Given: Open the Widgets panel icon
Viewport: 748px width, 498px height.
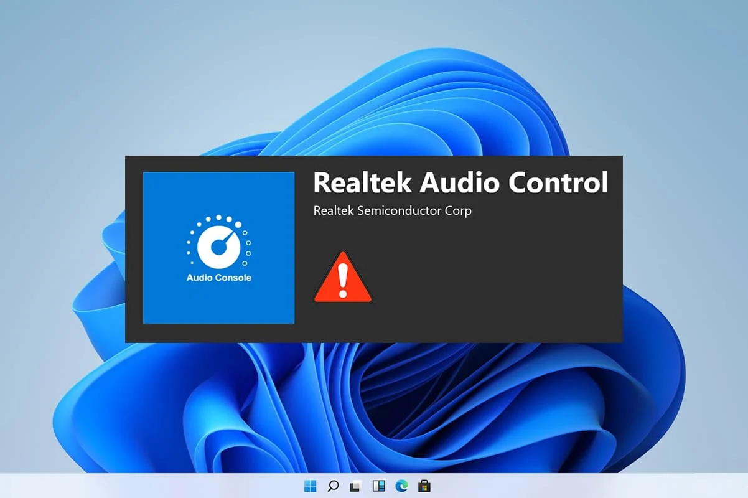Looking at the screenshot, I should coord(378,486).
